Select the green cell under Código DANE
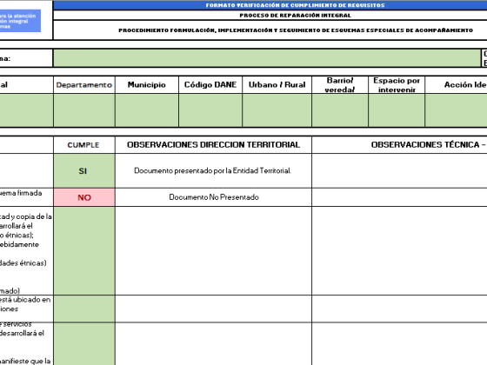487x365 pixels. (x=210, y=110)
